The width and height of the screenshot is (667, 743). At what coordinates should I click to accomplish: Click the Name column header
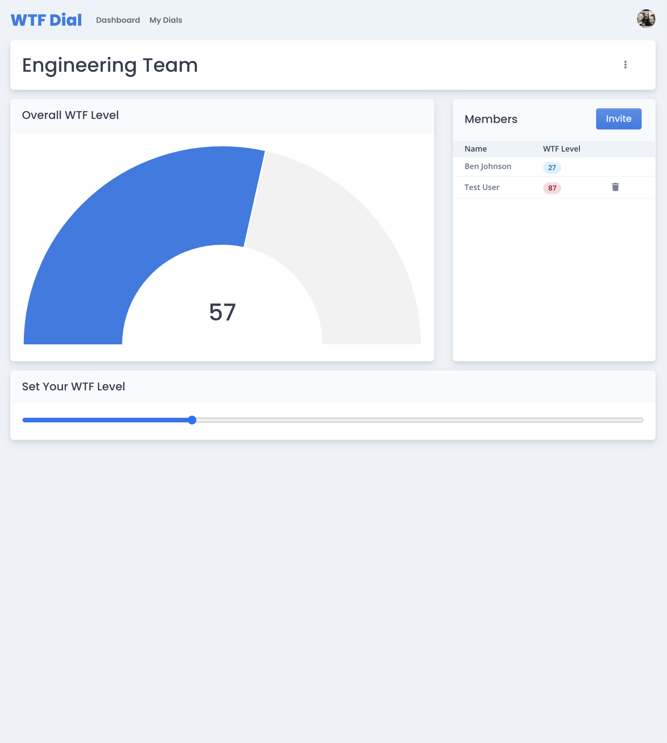(x=475, y=149)
